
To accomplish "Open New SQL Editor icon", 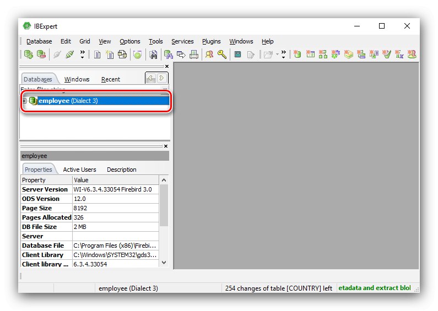I will pos(110,54).
